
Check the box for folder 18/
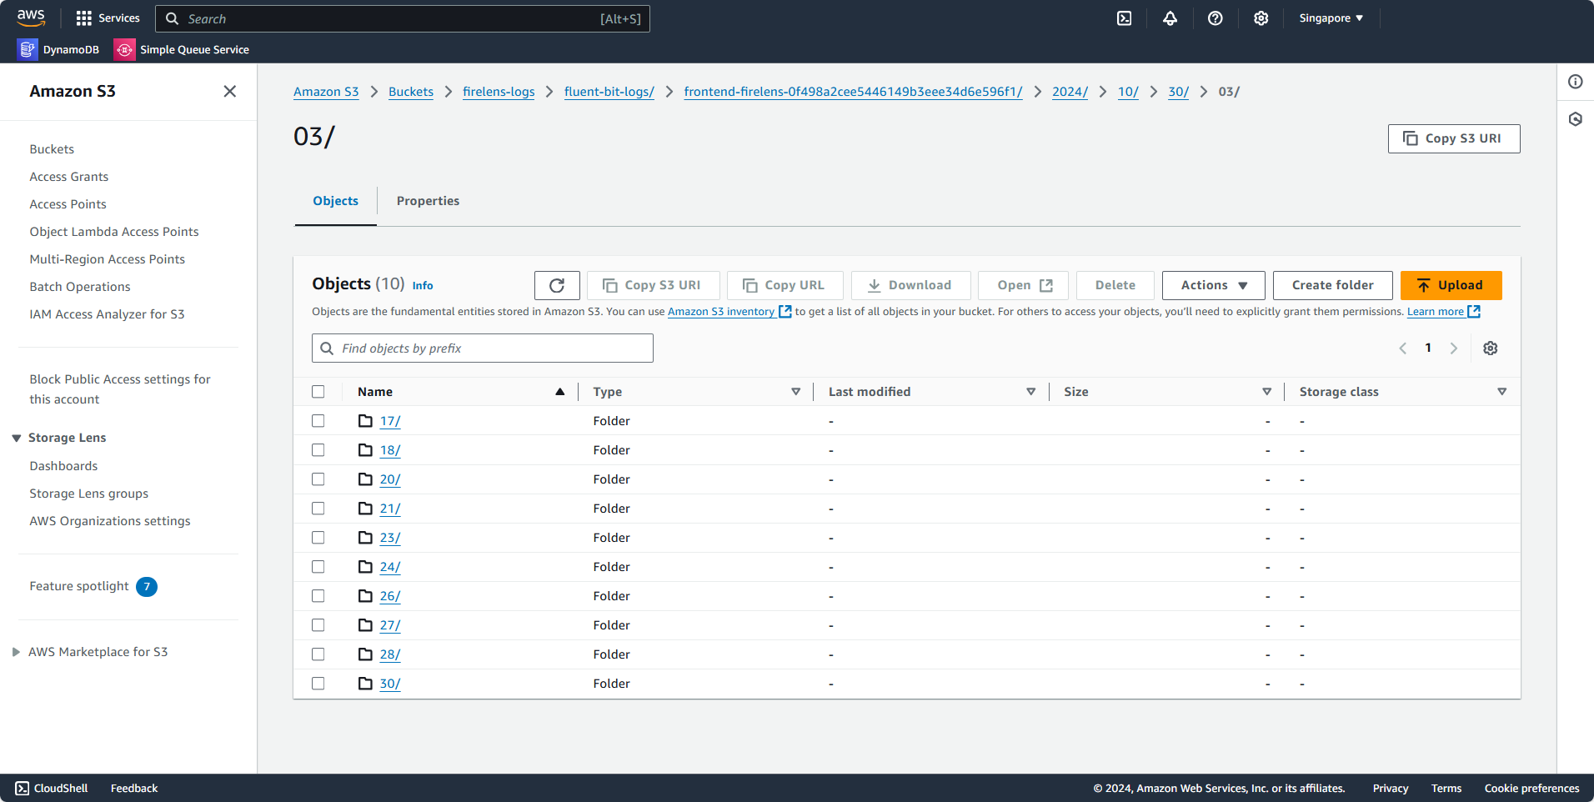point(318,450)
